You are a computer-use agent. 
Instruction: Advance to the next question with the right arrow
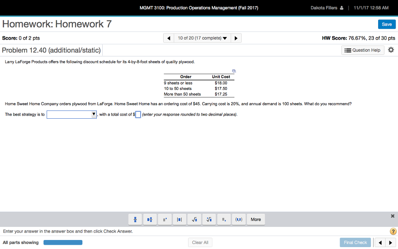236,38
